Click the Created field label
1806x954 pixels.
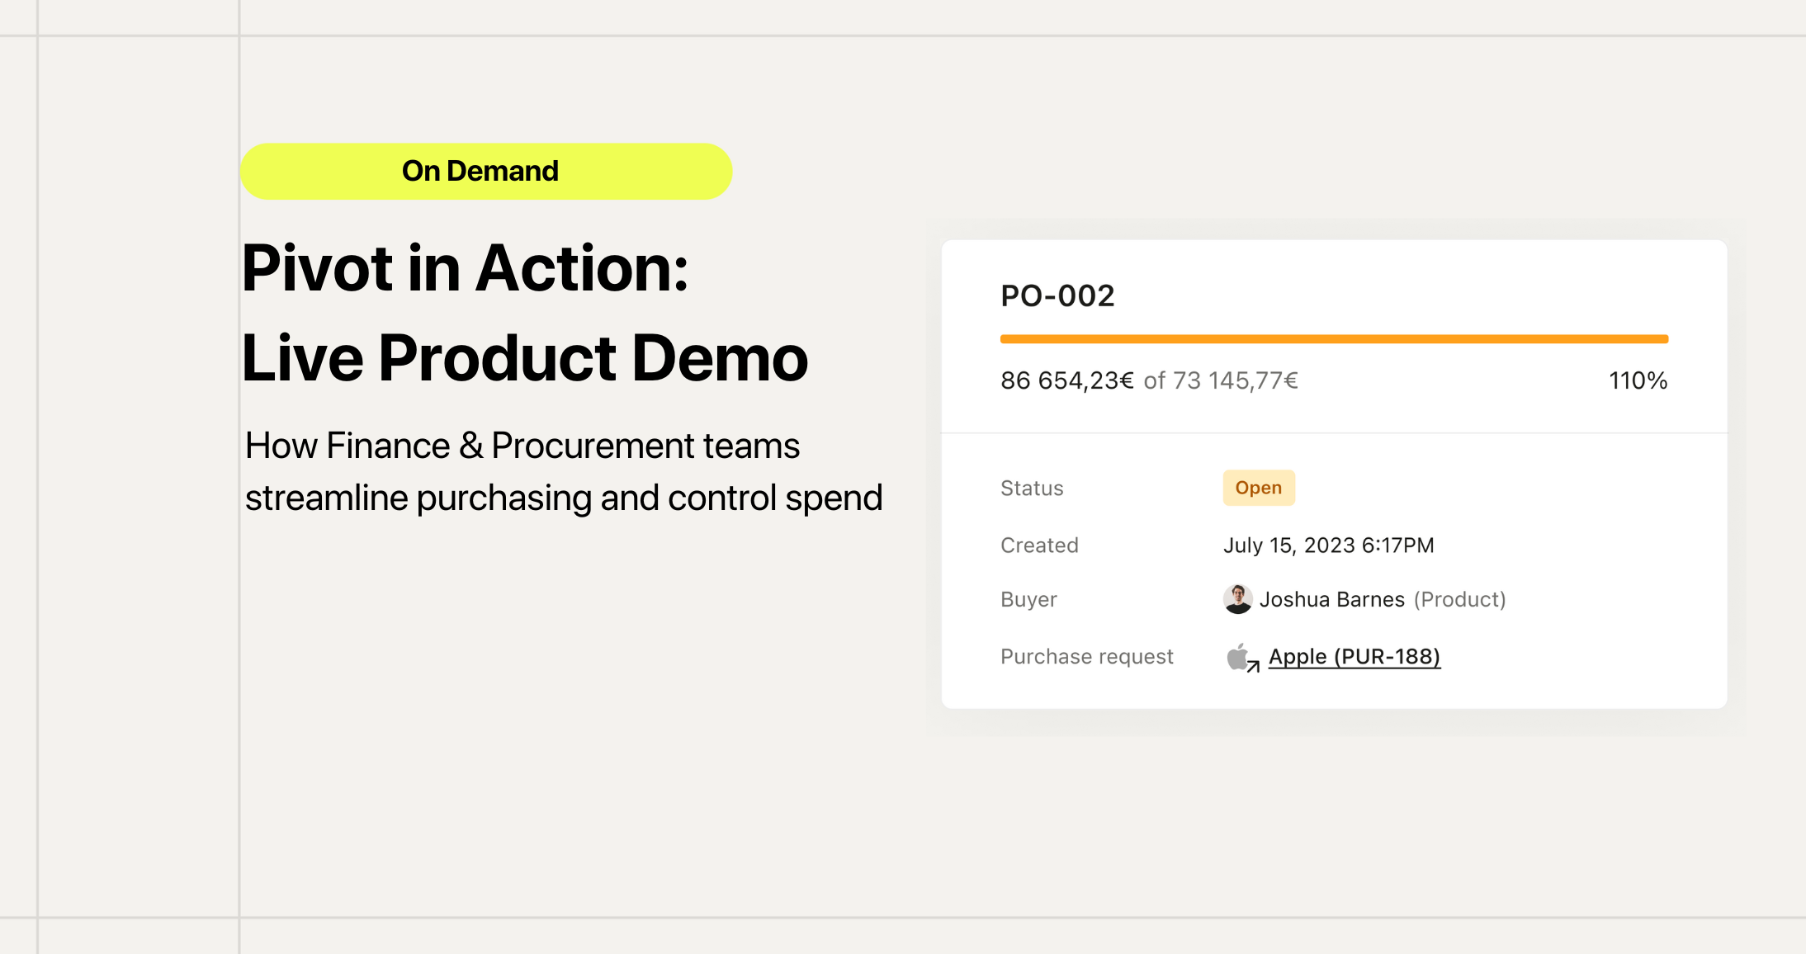(x=1039, y=545)
